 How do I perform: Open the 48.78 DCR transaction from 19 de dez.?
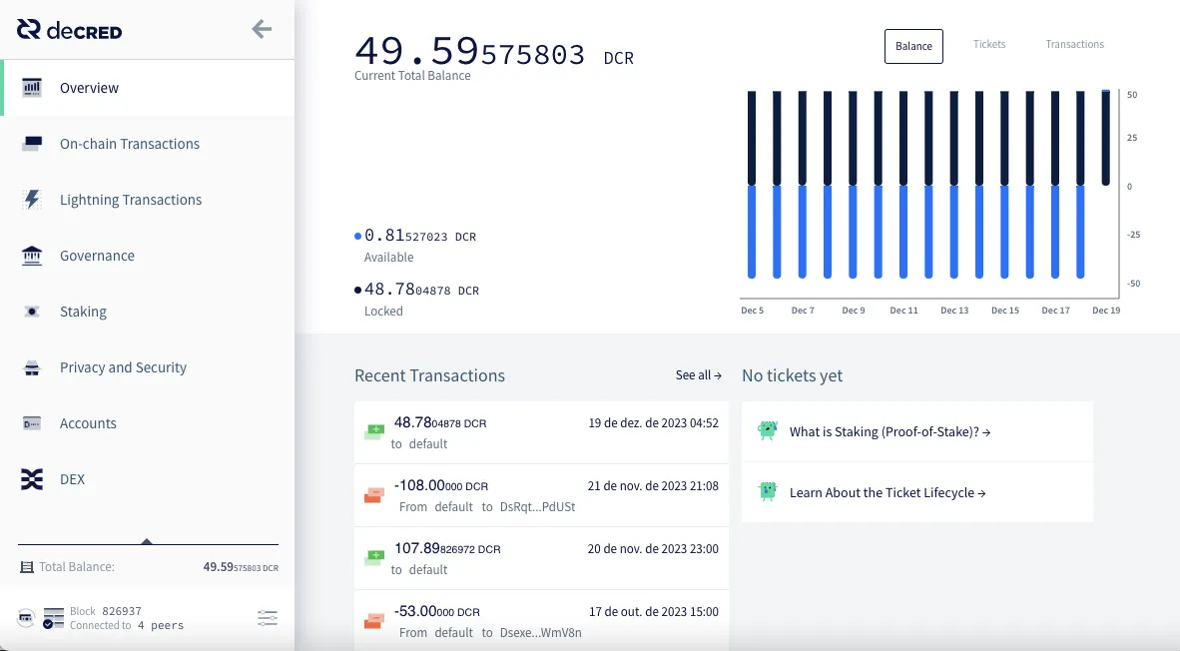pos(541,432)
